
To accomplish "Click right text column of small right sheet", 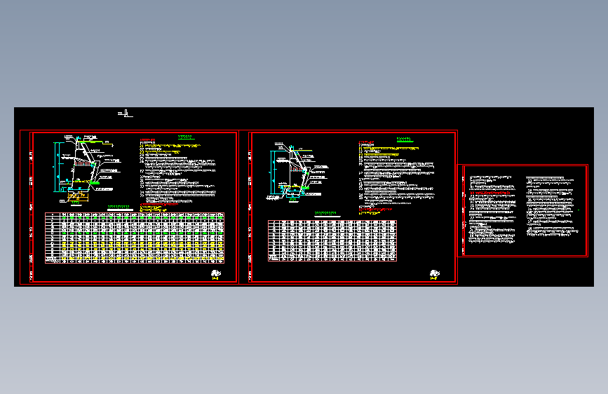I will [553, 206].
